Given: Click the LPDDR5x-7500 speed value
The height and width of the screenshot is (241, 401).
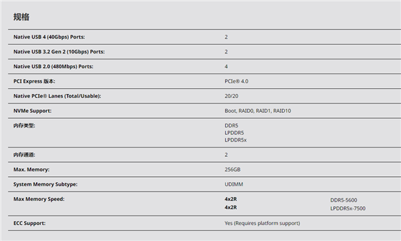Looking at the screenshot, I should pos(348,208).
